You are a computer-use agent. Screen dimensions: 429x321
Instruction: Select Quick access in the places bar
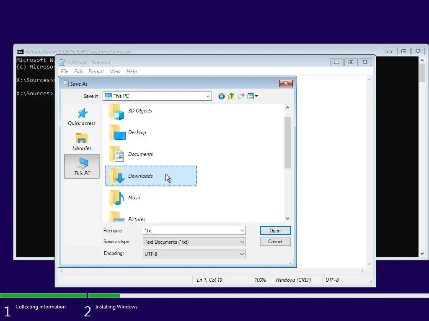(x=82, y=117)
